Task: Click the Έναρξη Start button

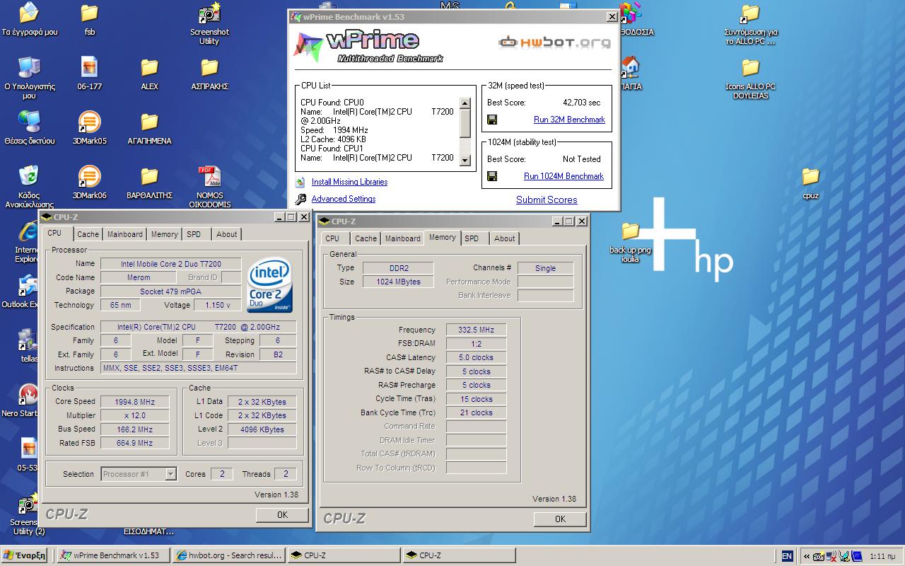Action: (25, 555)
